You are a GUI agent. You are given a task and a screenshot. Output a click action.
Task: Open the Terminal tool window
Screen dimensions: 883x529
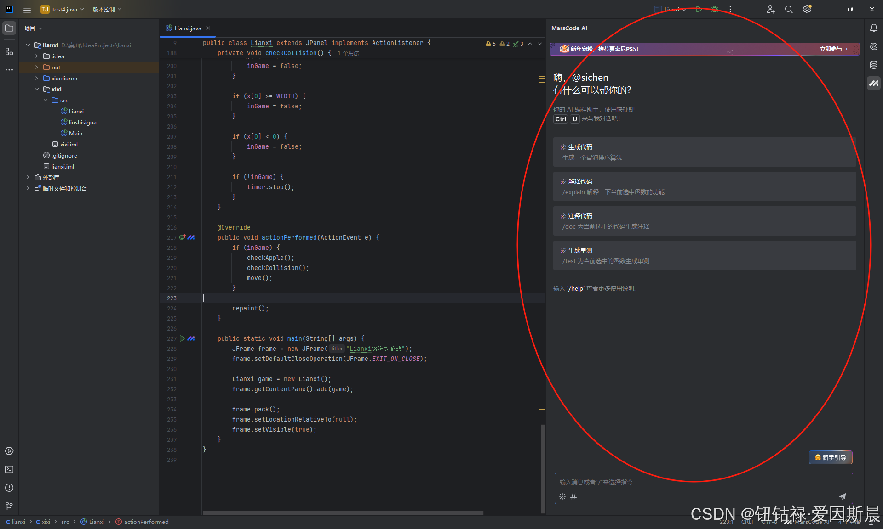coord(9,469)
